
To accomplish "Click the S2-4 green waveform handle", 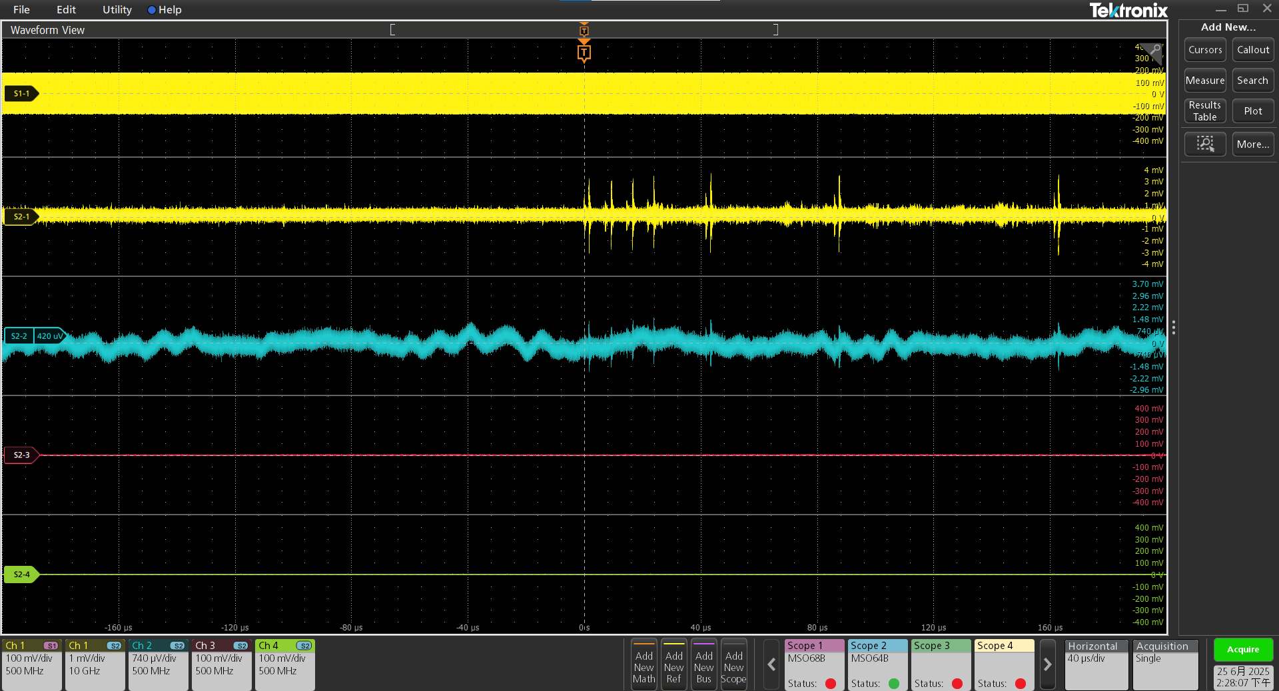I will tap(21, 575).
